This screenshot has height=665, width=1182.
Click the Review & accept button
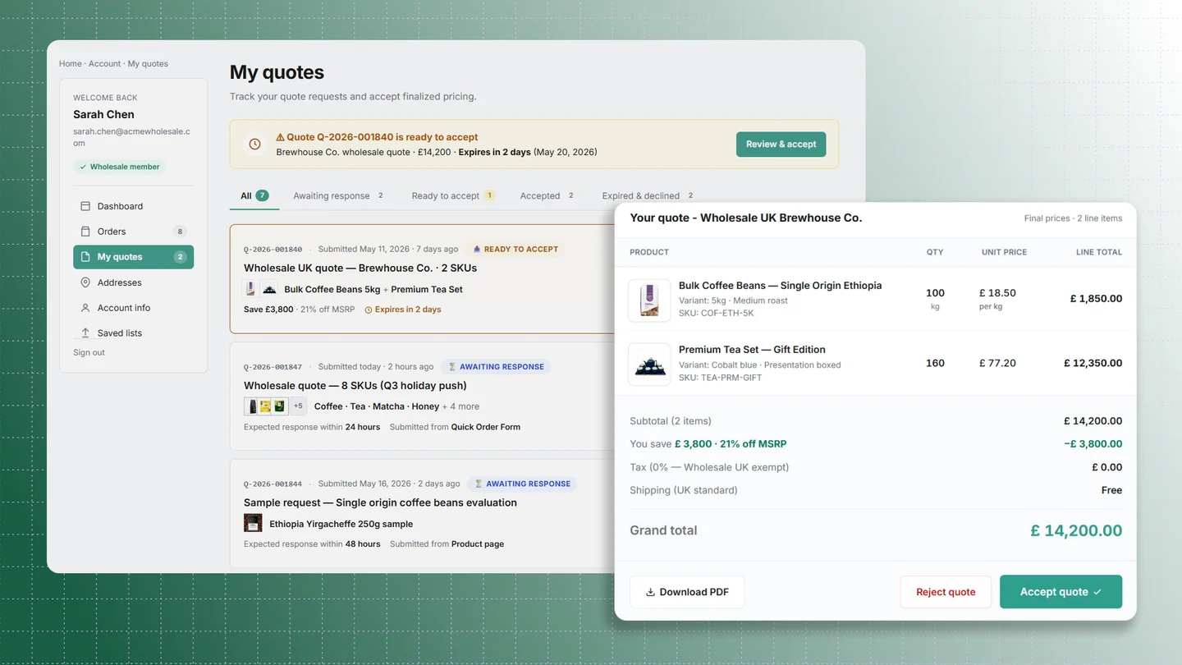(781, 144)
